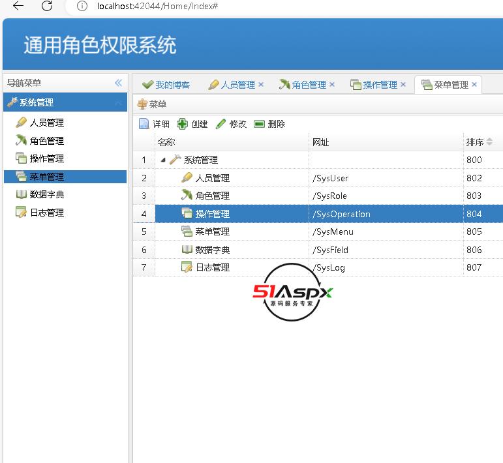Click the 修改 edit button
Screen dimensions: 503x463
[x=231, y=124]
